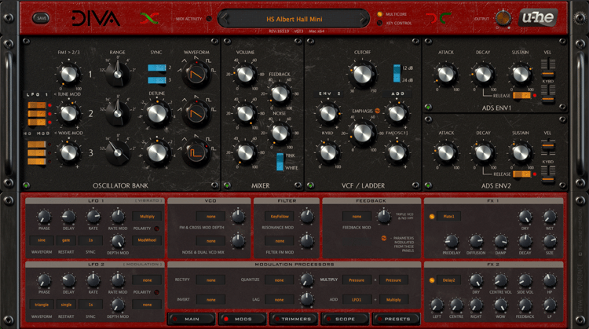This screenshot has height=329, width=589.
Task: Click the filter KYBD knob
Action: [x=328, y=152]
